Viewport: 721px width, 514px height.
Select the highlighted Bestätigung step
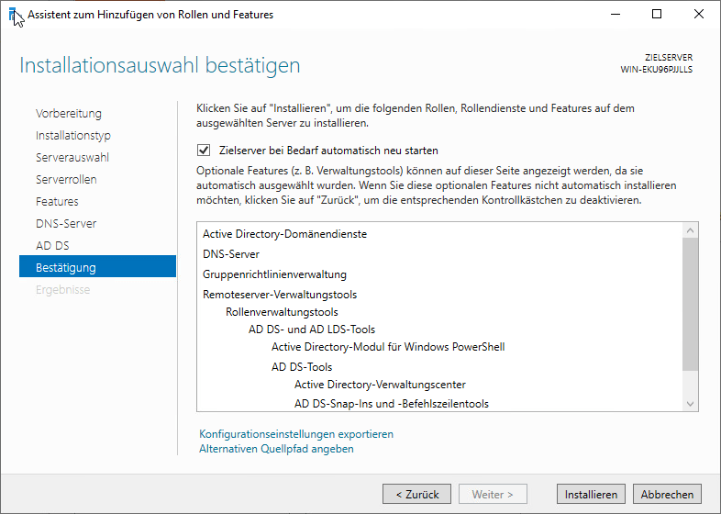[x=97, y=266]
